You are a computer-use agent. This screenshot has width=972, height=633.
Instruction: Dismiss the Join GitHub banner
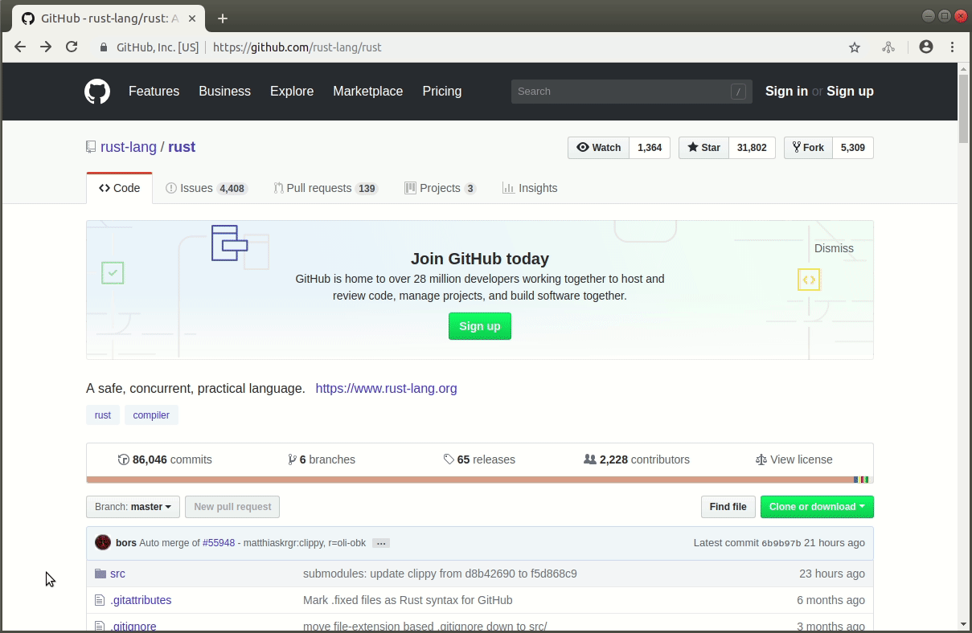[834, 248]
